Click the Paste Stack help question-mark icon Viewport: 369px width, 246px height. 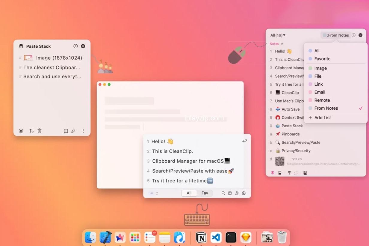[x=75, y=46]
